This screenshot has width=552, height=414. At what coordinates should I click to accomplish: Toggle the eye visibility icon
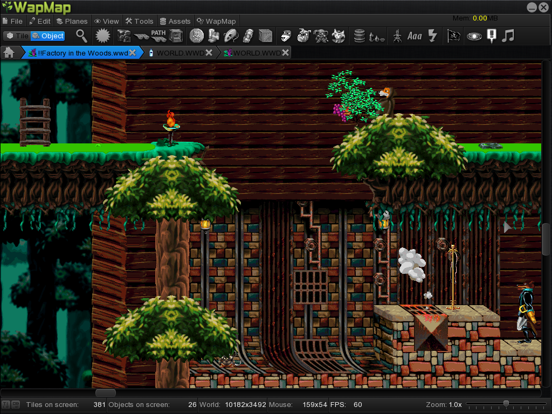(474, 36)
